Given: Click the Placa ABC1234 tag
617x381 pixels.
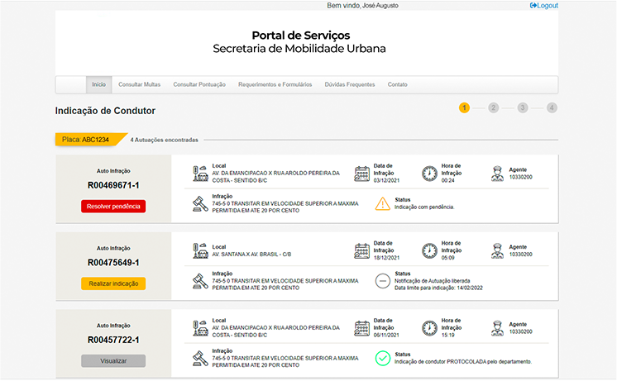Looking at the screenshot, I should pyautogui.click(x=89, y=140).
